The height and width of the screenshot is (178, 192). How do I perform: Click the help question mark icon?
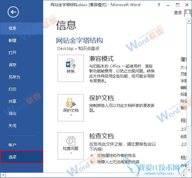(x=159, y=5)
